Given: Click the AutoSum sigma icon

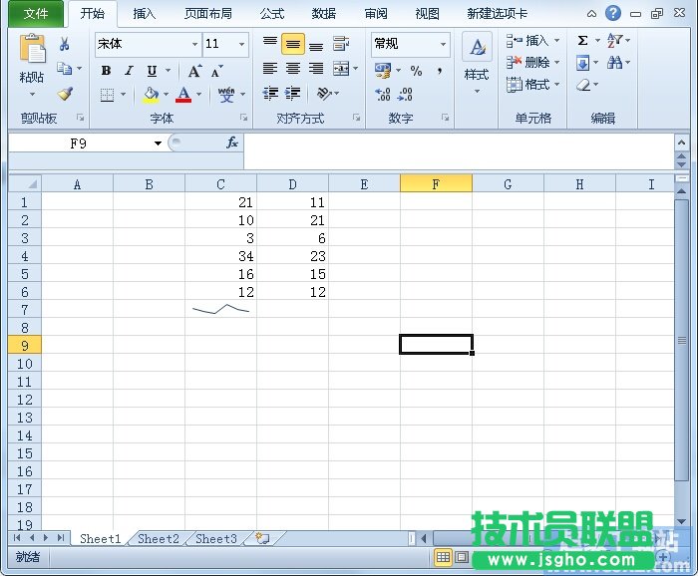Looking at the screenshot, I should (582, 41).
